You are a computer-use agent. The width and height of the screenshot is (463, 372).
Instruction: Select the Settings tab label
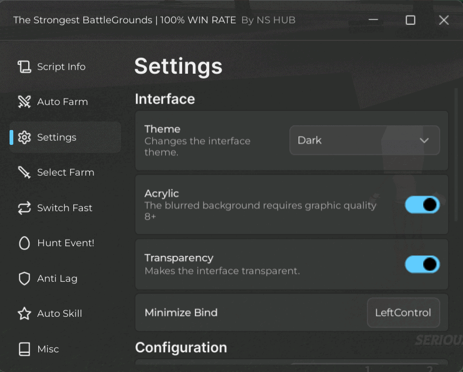coord(57,137)
